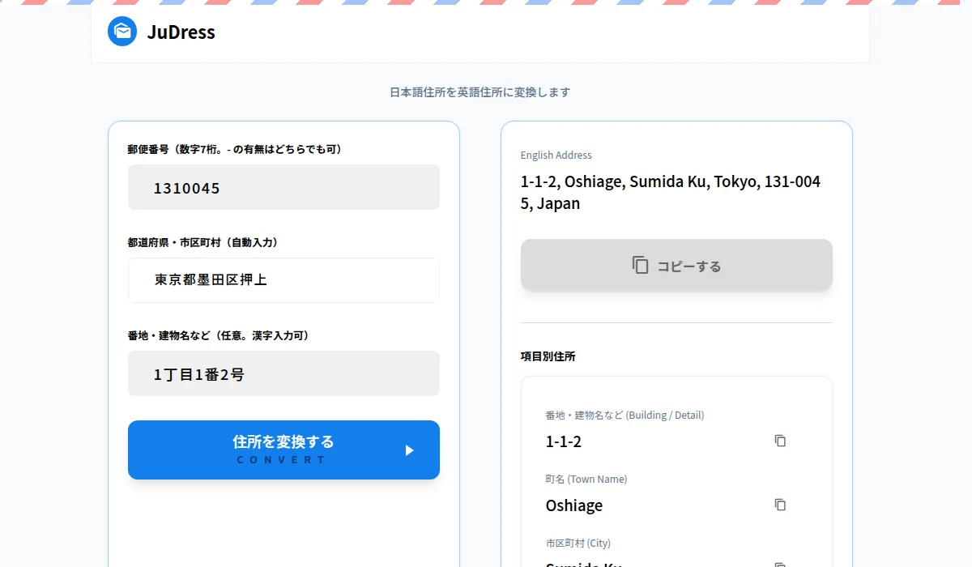Click the full English address text
Screen dimensions: 972x567
point(671,193)
